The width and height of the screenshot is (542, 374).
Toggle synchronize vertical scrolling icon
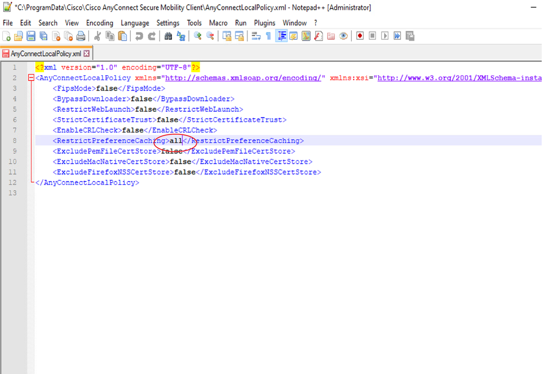(x=227, y=36)
